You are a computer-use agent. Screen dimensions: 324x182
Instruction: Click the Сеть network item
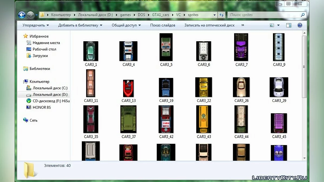(x=33, y=121)
